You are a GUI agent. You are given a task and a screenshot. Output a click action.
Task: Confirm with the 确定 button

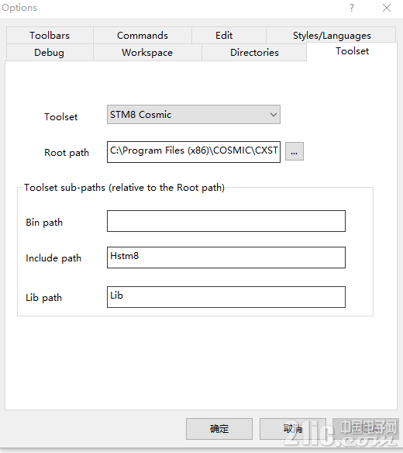(219, 429)
